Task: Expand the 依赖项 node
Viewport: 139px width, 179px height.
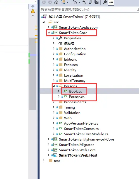Action: click(x=53, y=43)
